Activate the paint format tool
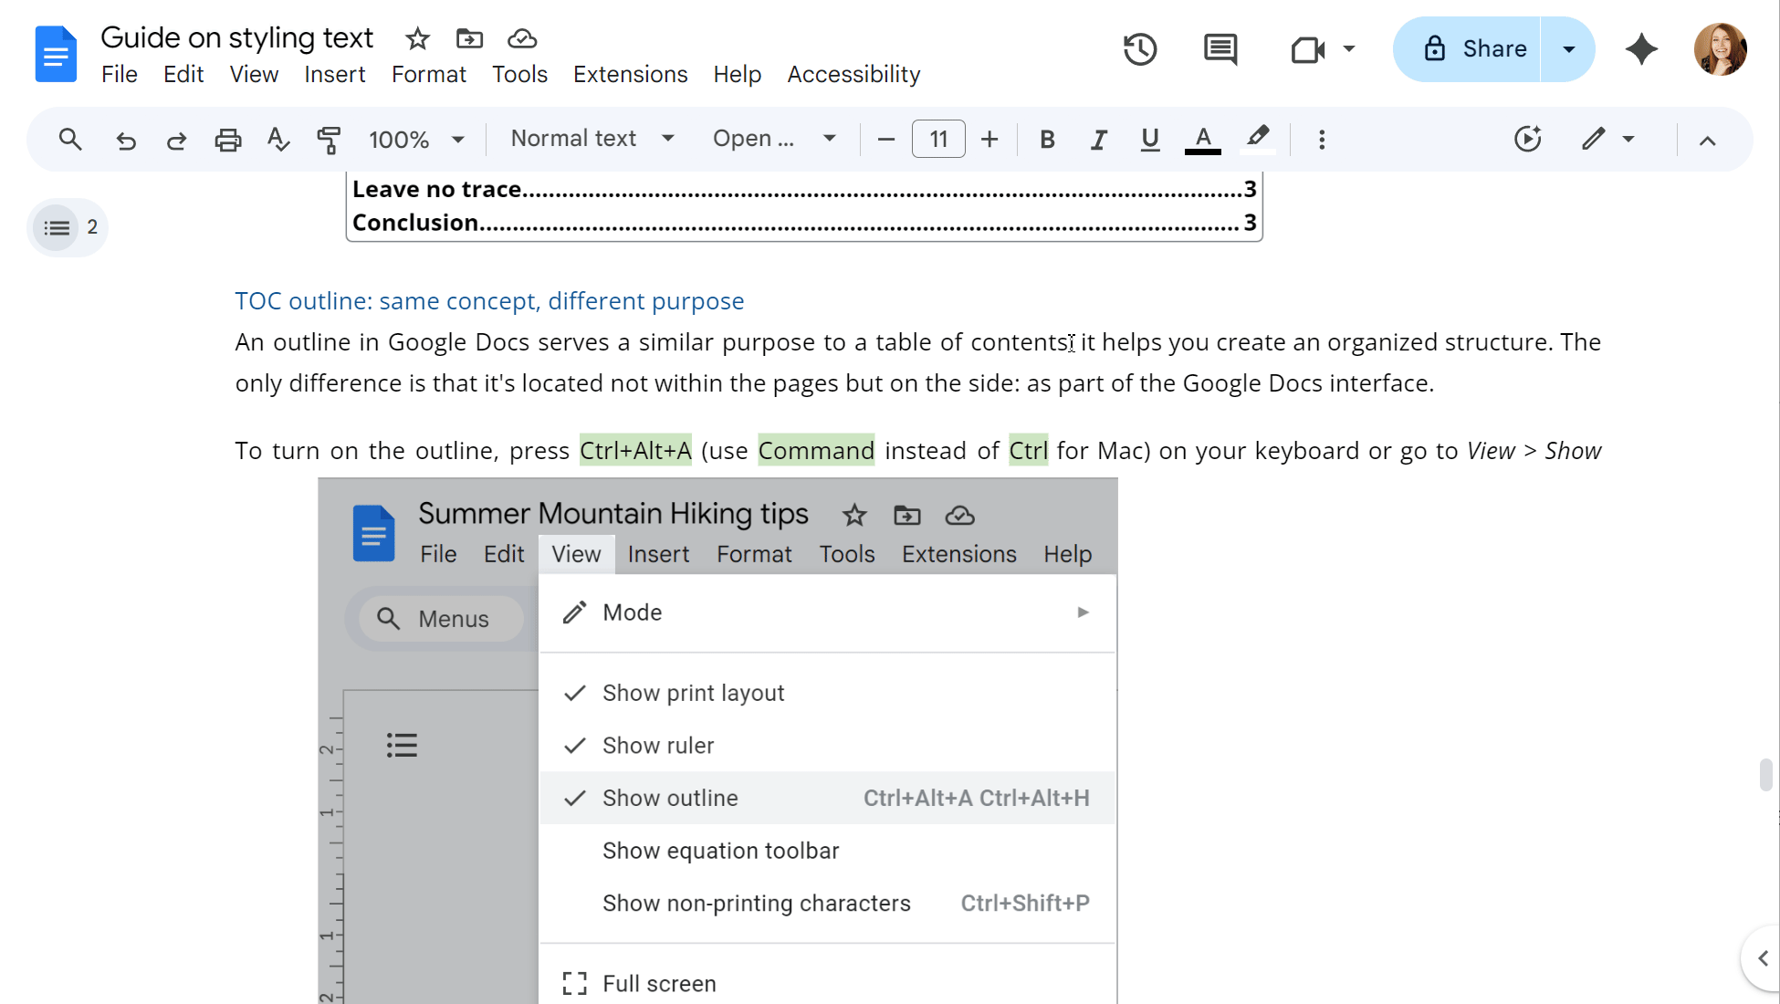 tap(329, 140)
